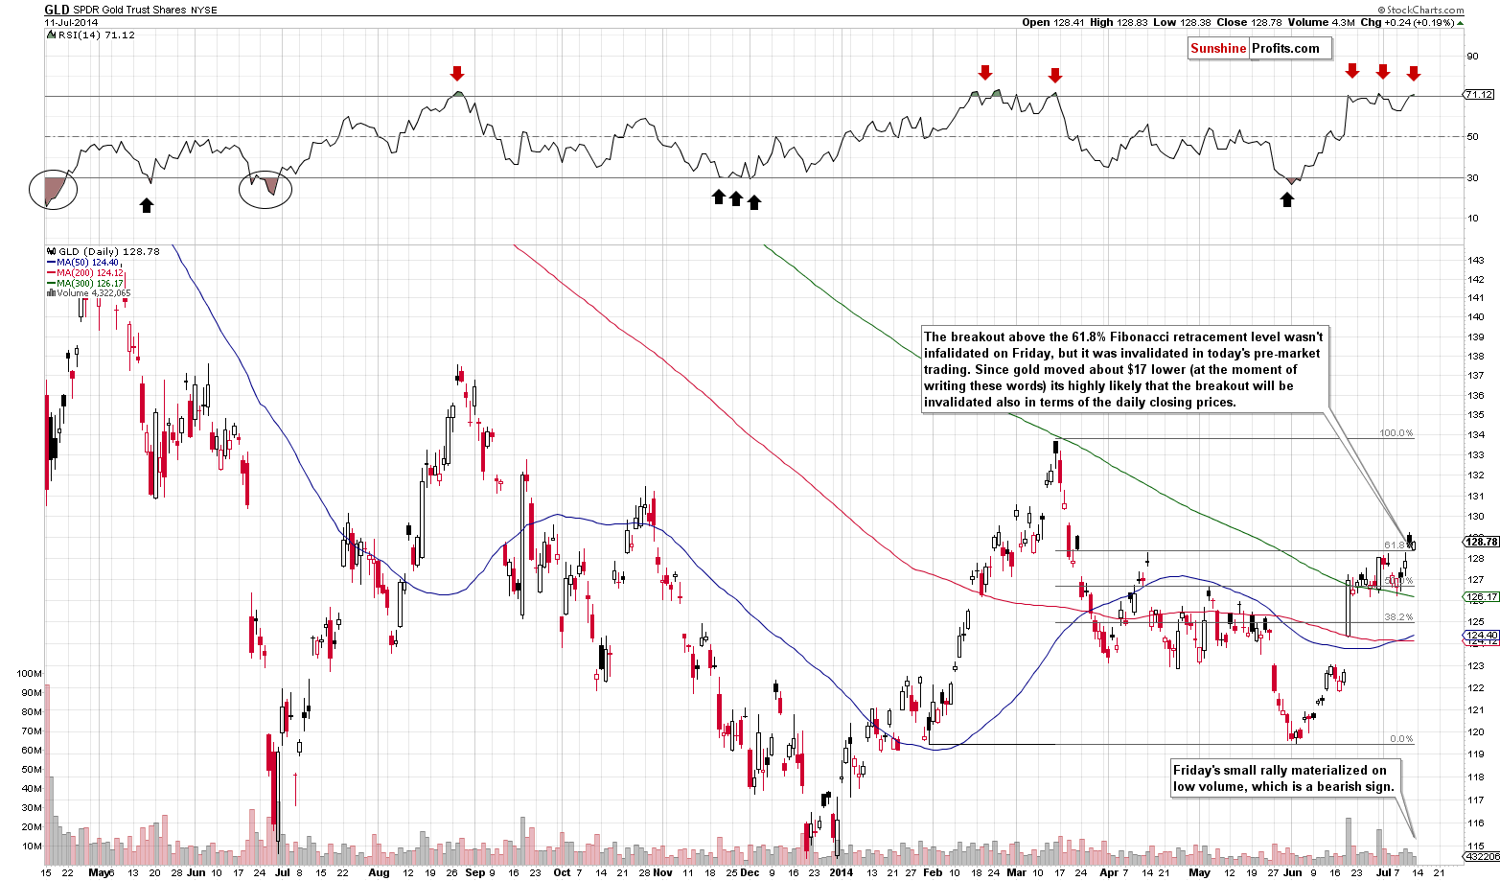Click the 126.17 moving average tag on right axis
The image size is (1500, 881).
click(x=1480, y=597)
